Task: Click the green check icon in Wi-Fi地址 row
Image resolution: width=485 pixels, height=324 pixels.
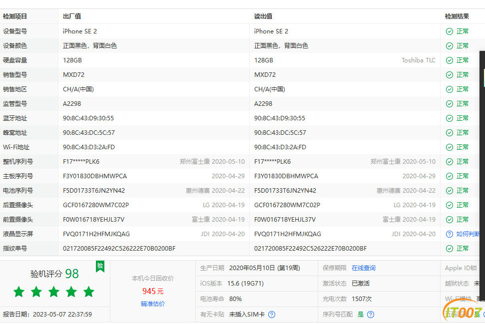Action: (450, 147)
